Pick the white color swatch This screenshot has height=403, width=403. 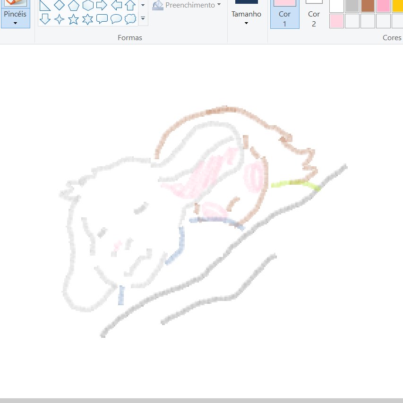[x=336, y=6]
